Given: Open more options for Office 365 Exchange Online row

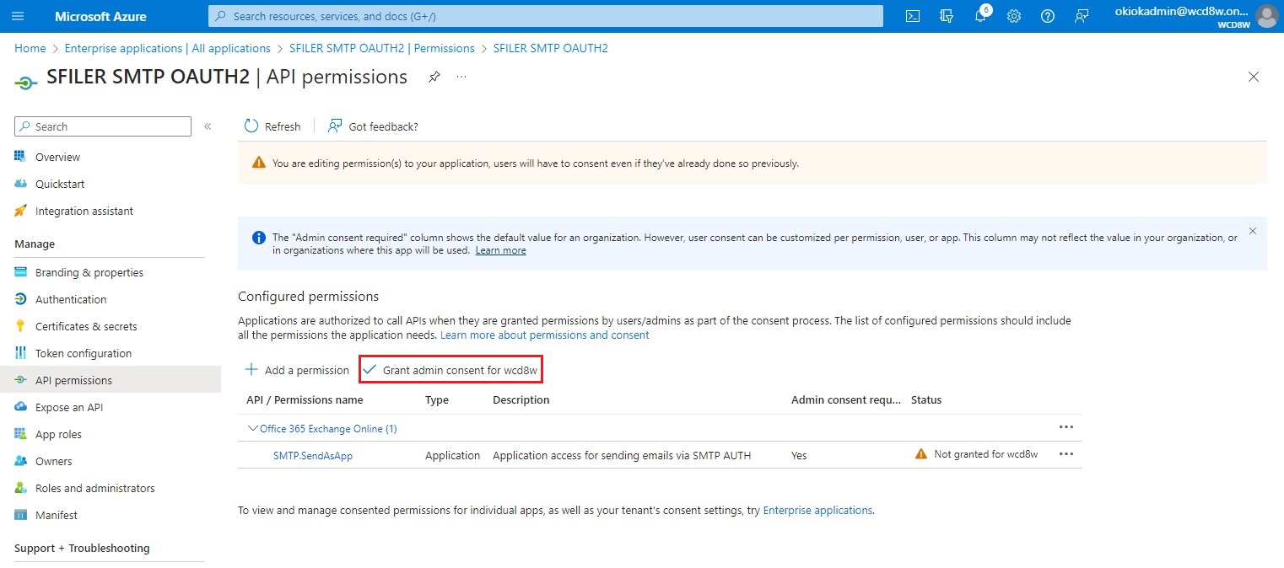Looking at the screenshot, I should click(1066, 427).
